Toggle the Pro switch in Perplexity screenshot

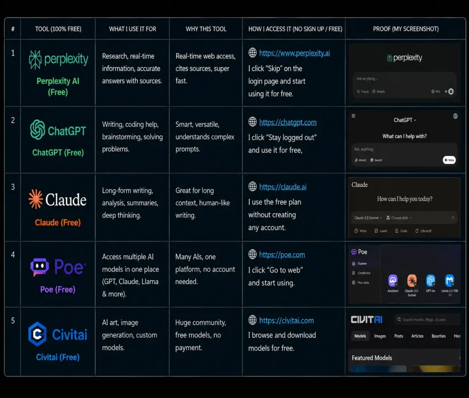tap(436, 91)
